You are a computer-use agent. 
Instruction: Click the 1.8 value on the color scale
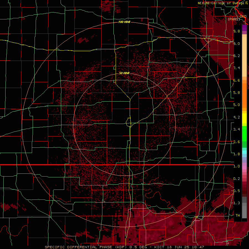coord(237,154)
